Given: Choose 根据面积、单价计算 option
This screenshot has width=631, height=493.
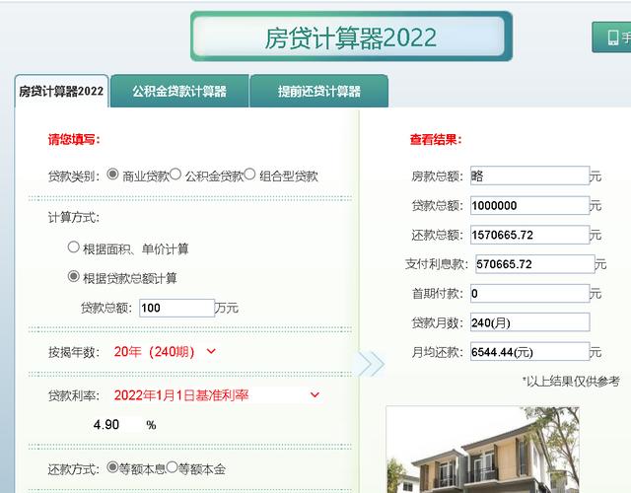Looking at the screenshot, I should (x=74, y=247).
